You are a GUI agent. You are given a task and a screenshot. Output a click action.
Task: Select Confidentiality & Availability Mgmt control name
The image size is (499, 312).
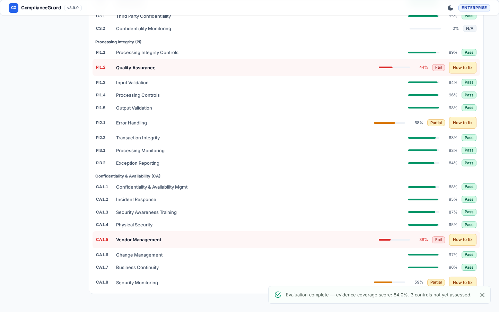[x=152, y=187]
